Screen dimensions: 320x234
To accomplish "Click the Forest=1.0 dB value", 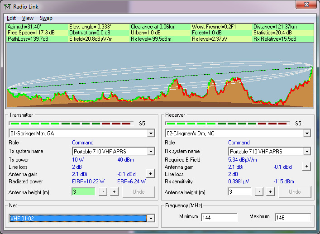I will click(x=206, y=33).
